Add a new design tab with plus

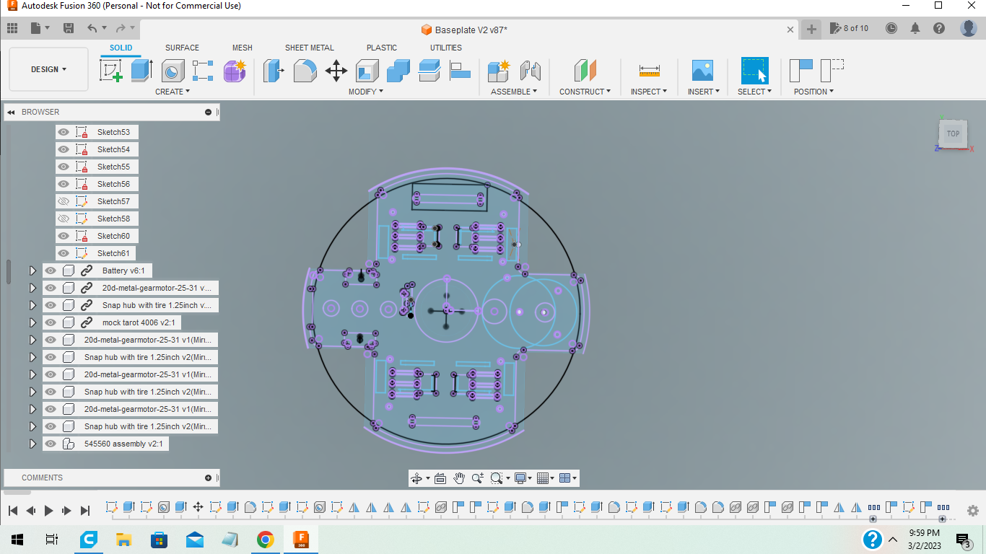[812, 29]
